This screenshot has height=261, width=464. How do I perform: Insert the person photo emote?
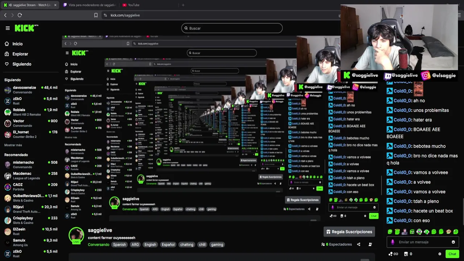(405, 232)
